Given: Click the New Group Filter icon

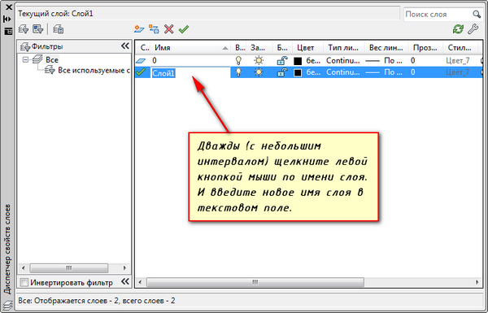Looking at the screenshot, I should pos(38,29).
